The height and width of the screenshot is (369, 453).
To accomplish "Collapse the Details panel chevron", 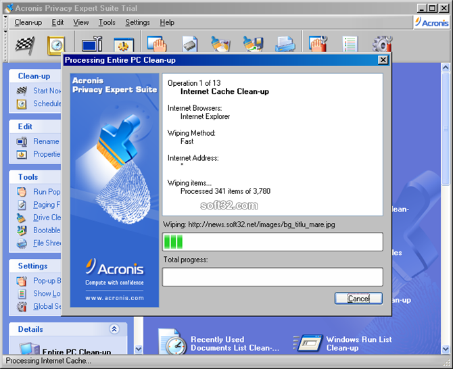I will pos(114,329).
